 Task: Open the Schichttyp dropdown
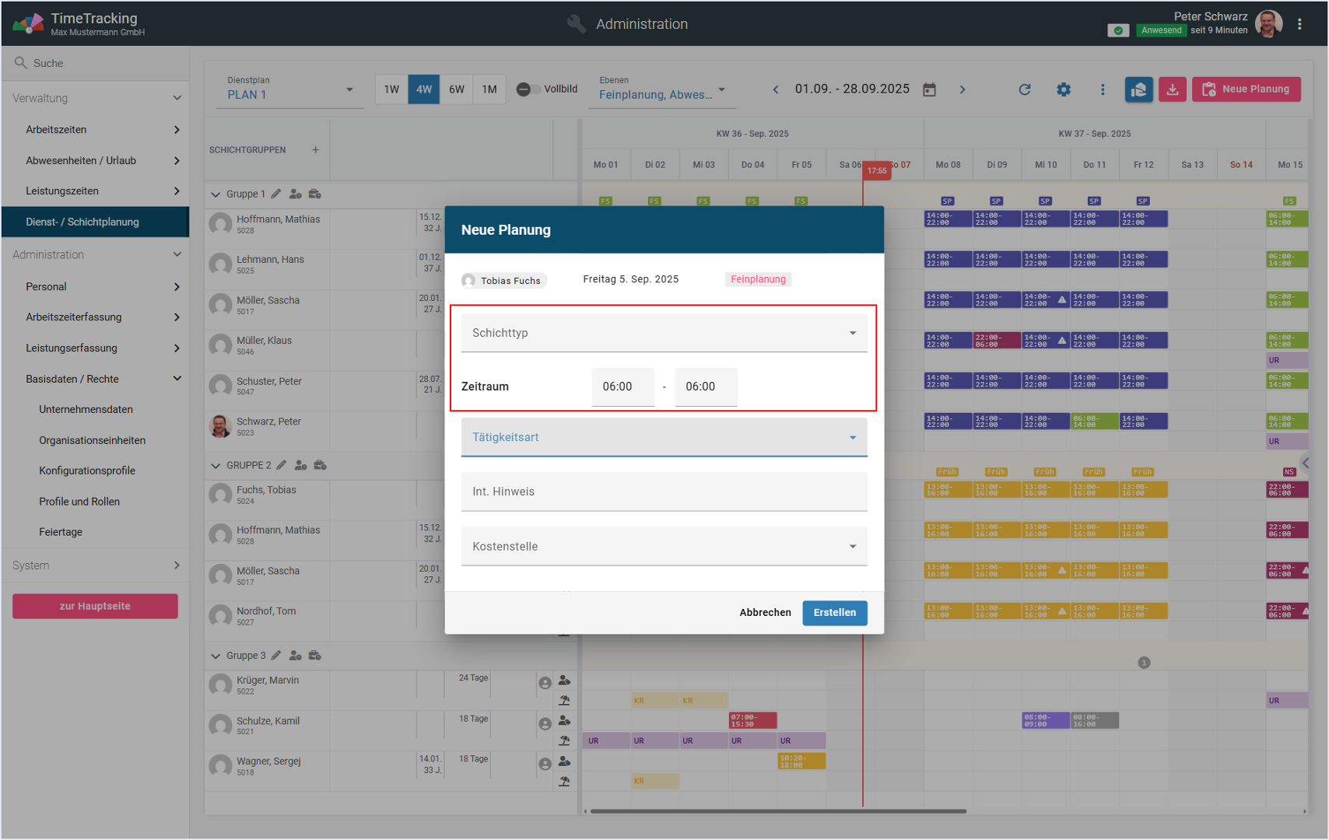coord(664,333)
